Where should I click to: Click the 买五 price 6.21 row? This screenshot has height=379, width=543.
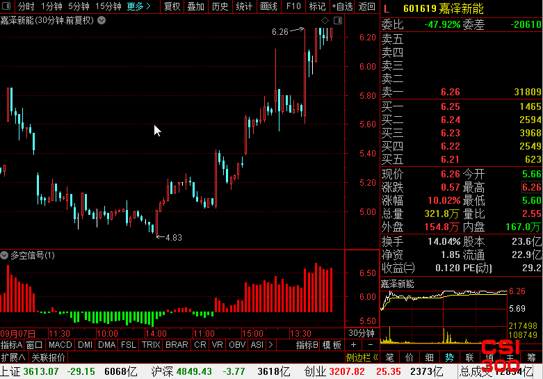coord(462,159)
